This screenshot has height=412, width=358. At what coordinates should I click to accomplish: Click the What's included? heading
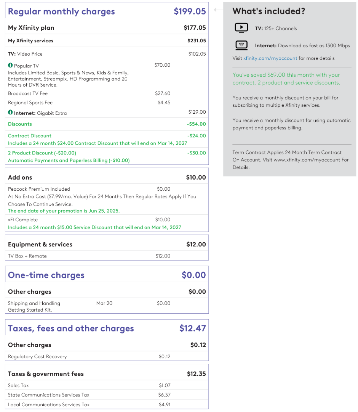tap(269, 11)
